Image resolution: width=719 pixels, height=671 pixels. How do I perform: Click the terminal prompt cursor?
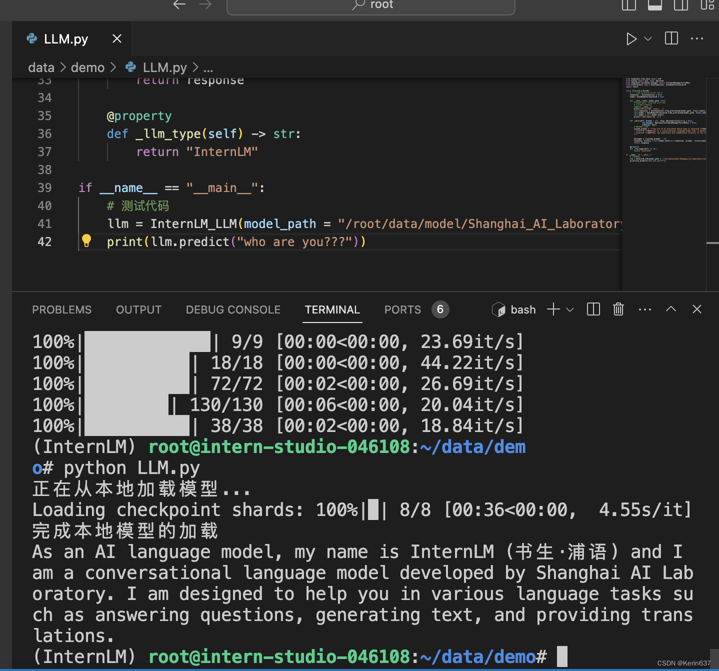(562, 656)
